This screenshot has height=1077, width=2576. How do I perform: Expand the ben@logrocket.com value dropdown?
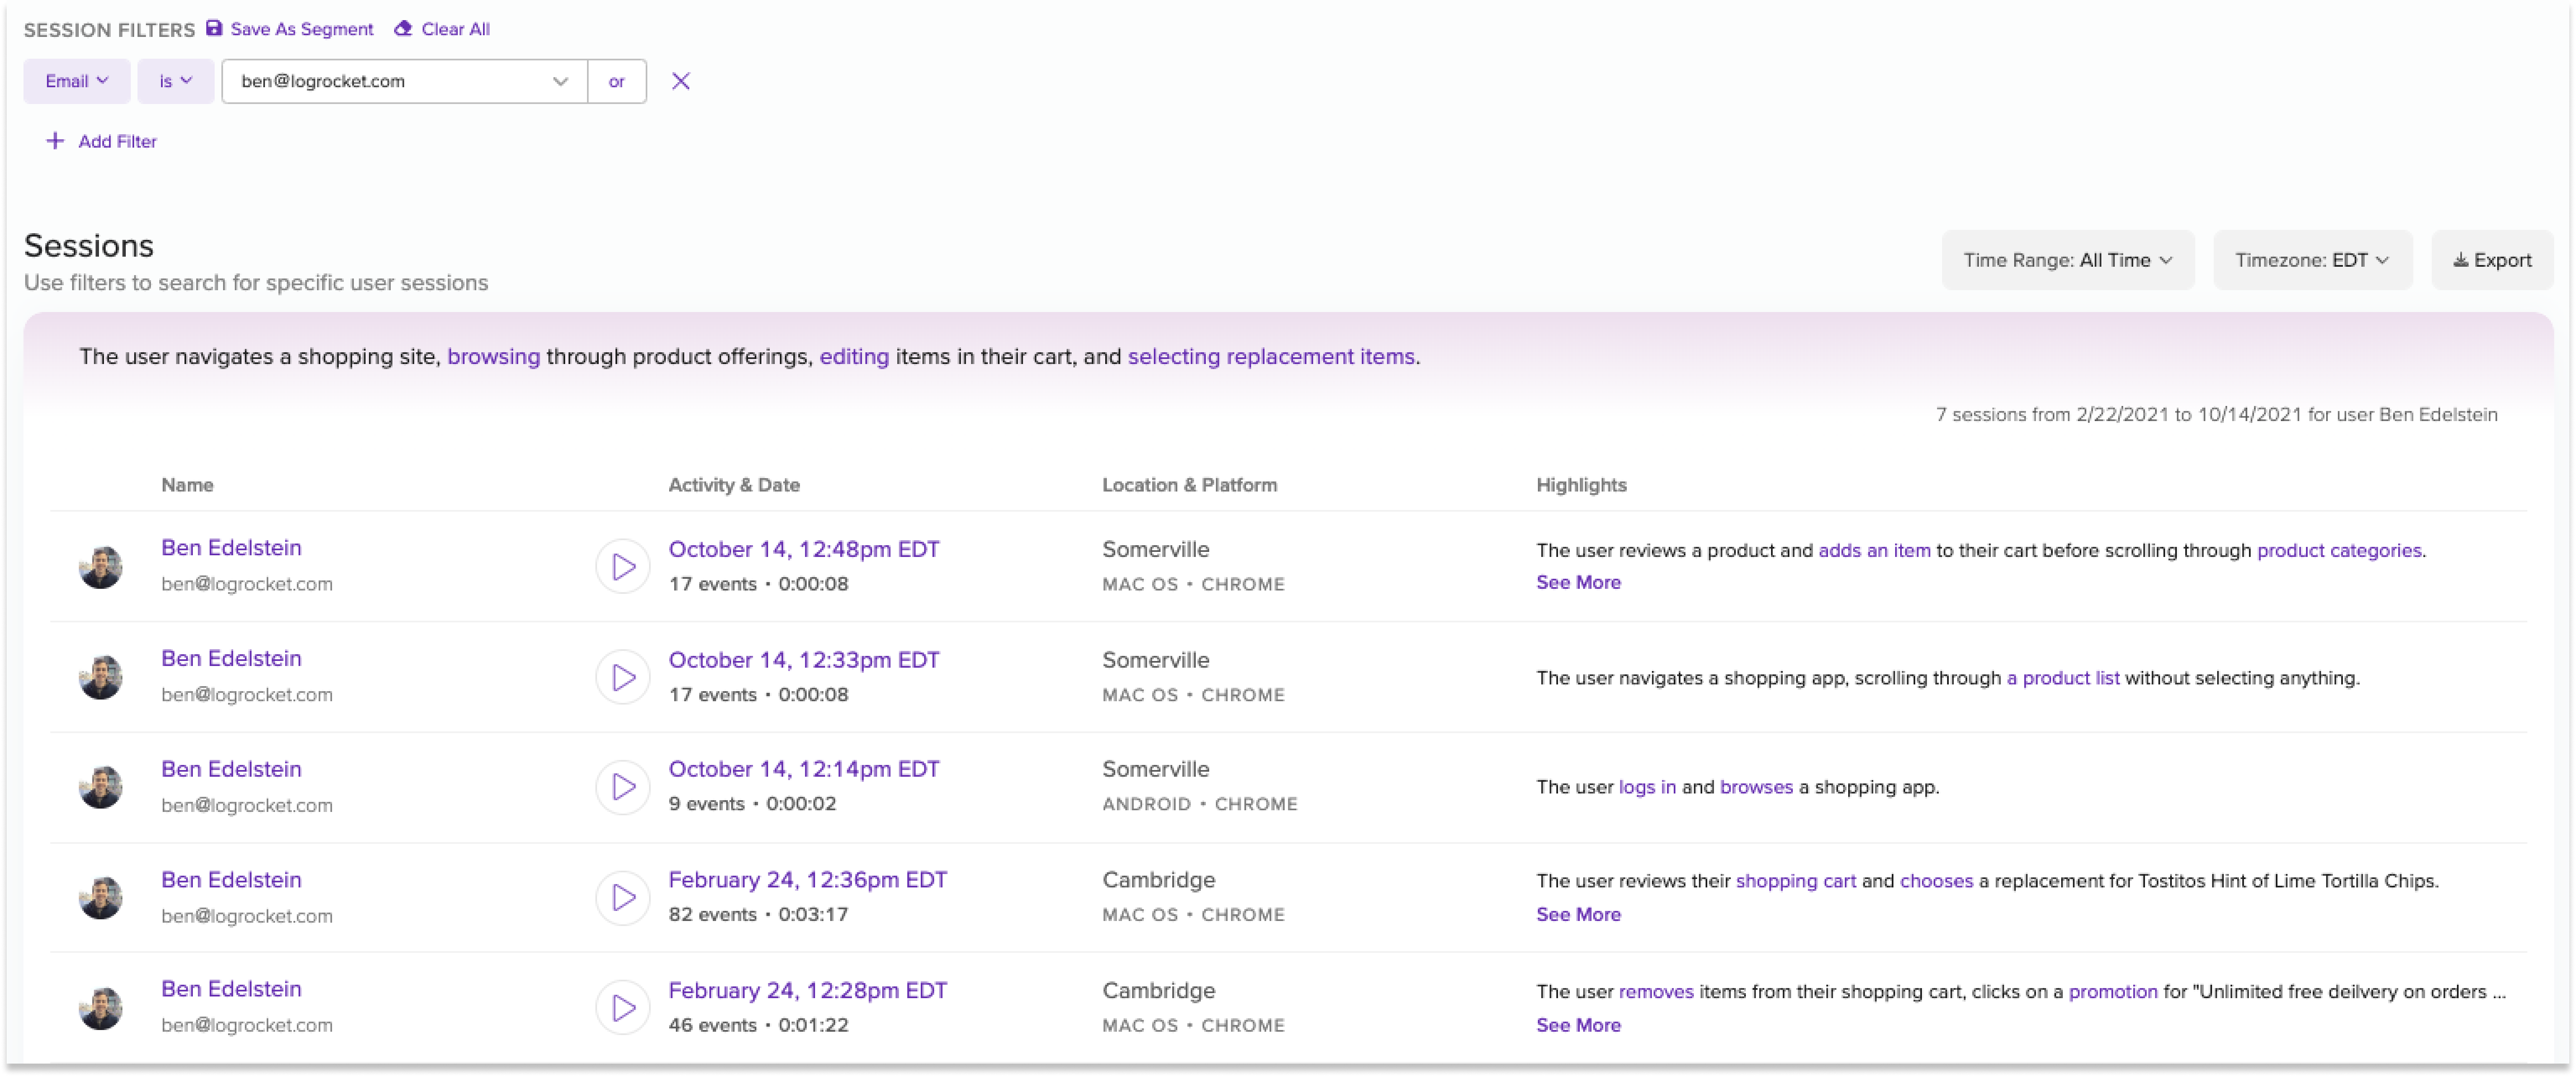(x=560, y=81)
